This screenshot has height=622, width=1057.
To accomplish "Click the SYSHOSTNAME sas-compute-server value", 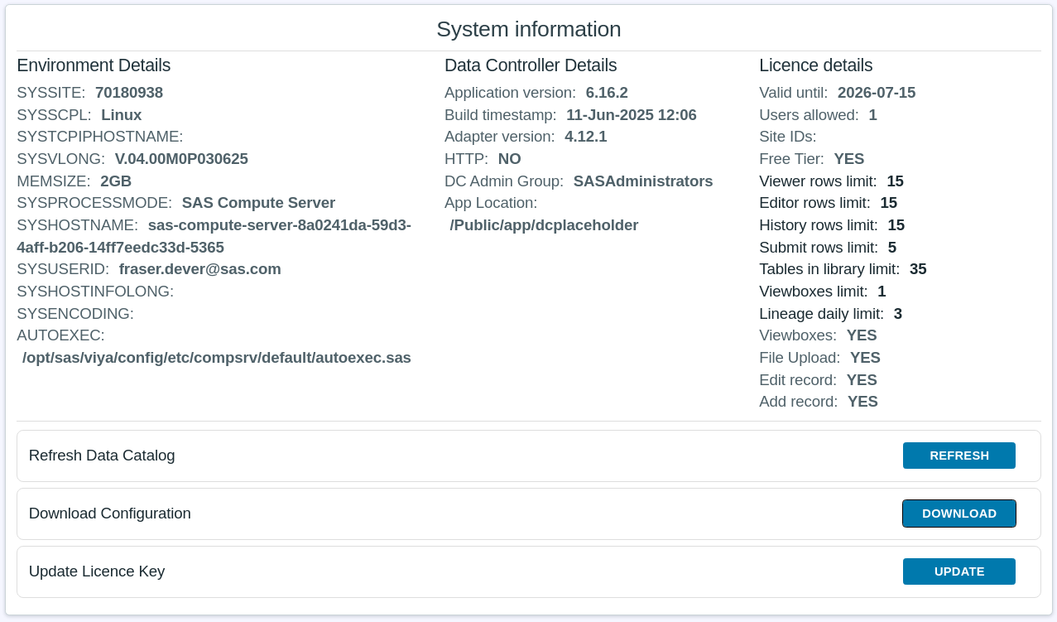I will (x=279, y=225).
